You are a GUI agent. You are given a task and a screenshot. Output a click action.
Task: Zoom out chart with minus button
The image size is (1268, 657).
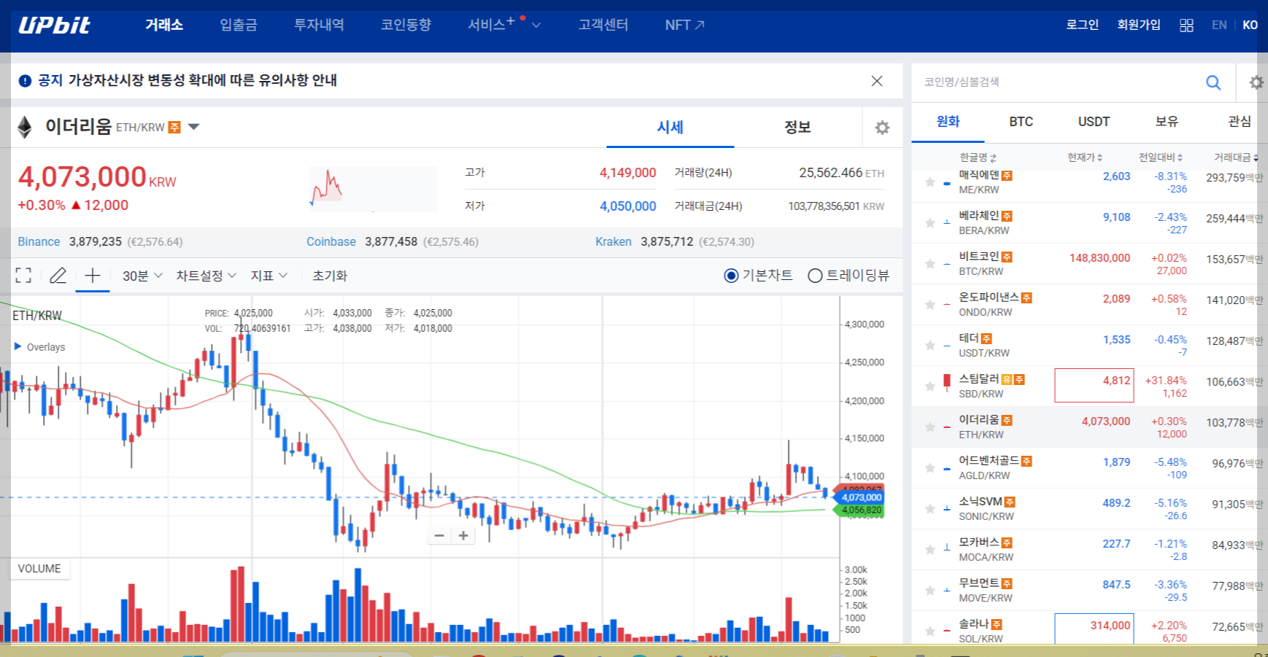coord(439,536)
